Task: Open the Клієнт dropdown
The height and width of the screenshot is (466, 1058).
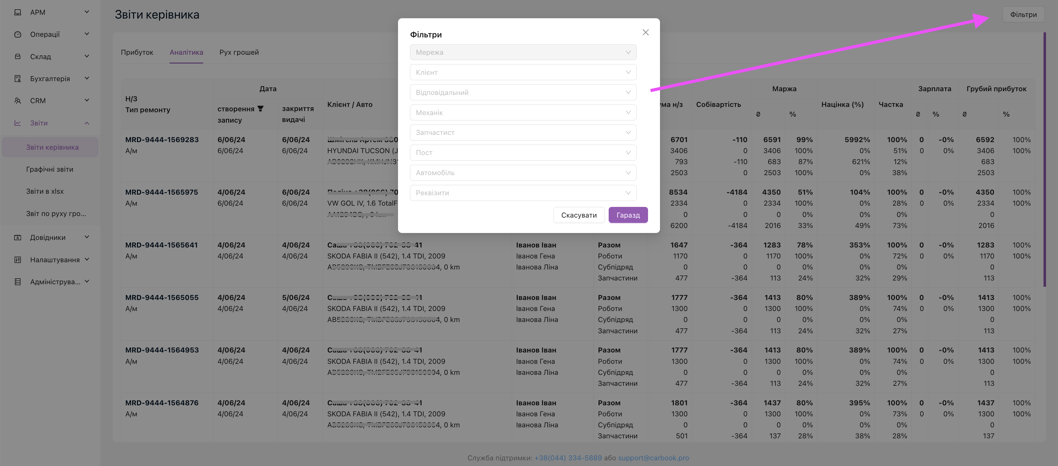Action: pos(523,73)
